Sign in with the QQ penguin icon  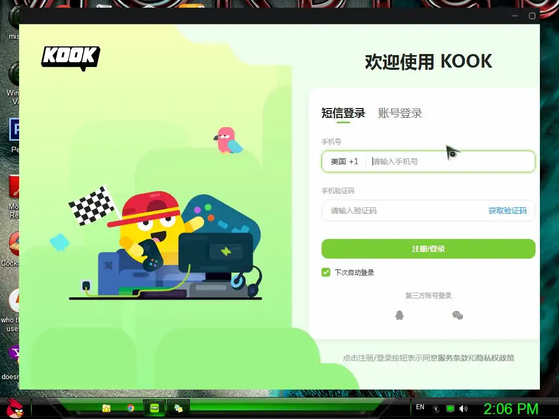[x=399, y=315]
